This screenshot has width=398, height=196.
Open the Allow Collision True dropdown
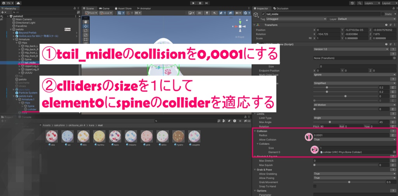coord(354,140)
